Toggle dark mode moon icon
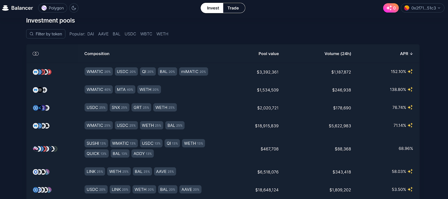 pos(74,8)
